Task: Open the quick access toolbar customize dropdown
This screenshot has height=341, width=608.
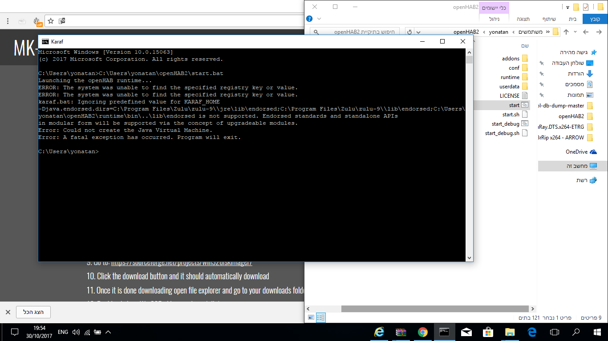Action: 567,7
